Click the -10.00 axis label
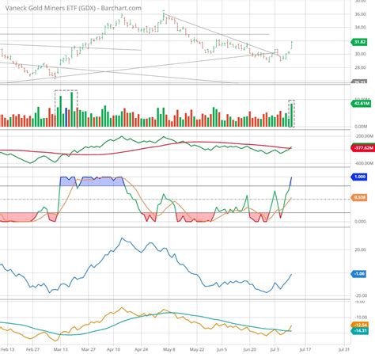Viewport: 375px width, 354px height. (361, 317)
